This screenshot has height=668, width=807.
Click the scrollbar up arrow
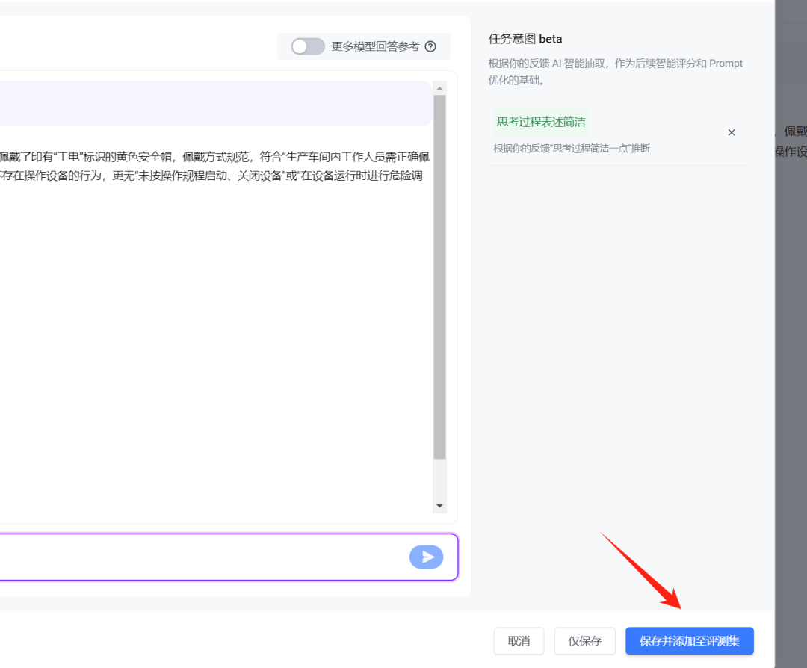click(439, 88)
